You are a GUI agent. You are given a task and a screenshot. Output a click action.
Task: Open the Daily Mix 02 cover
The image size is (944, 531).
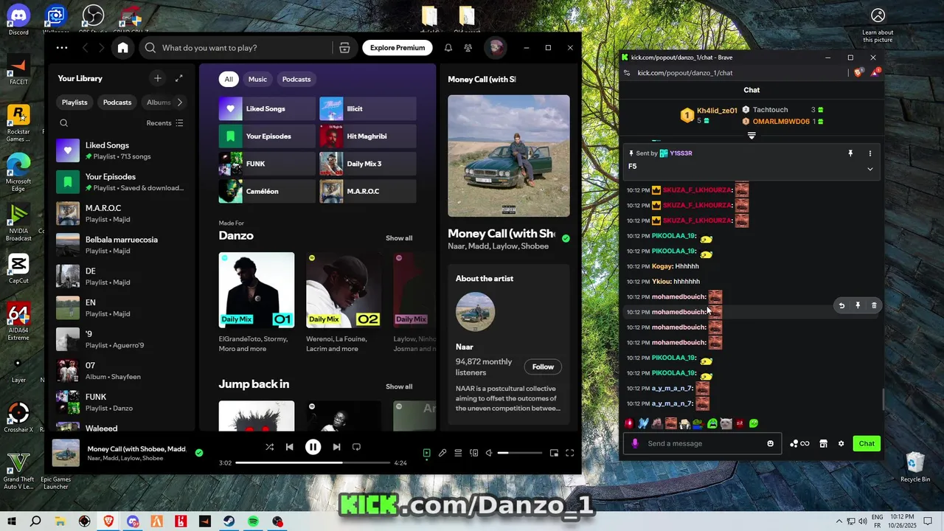344,290
